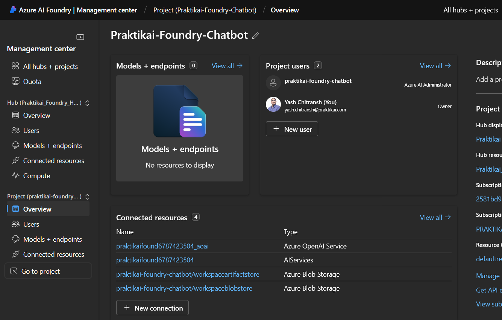
Task: Click the Add a project description field
Action: [489, 79]
